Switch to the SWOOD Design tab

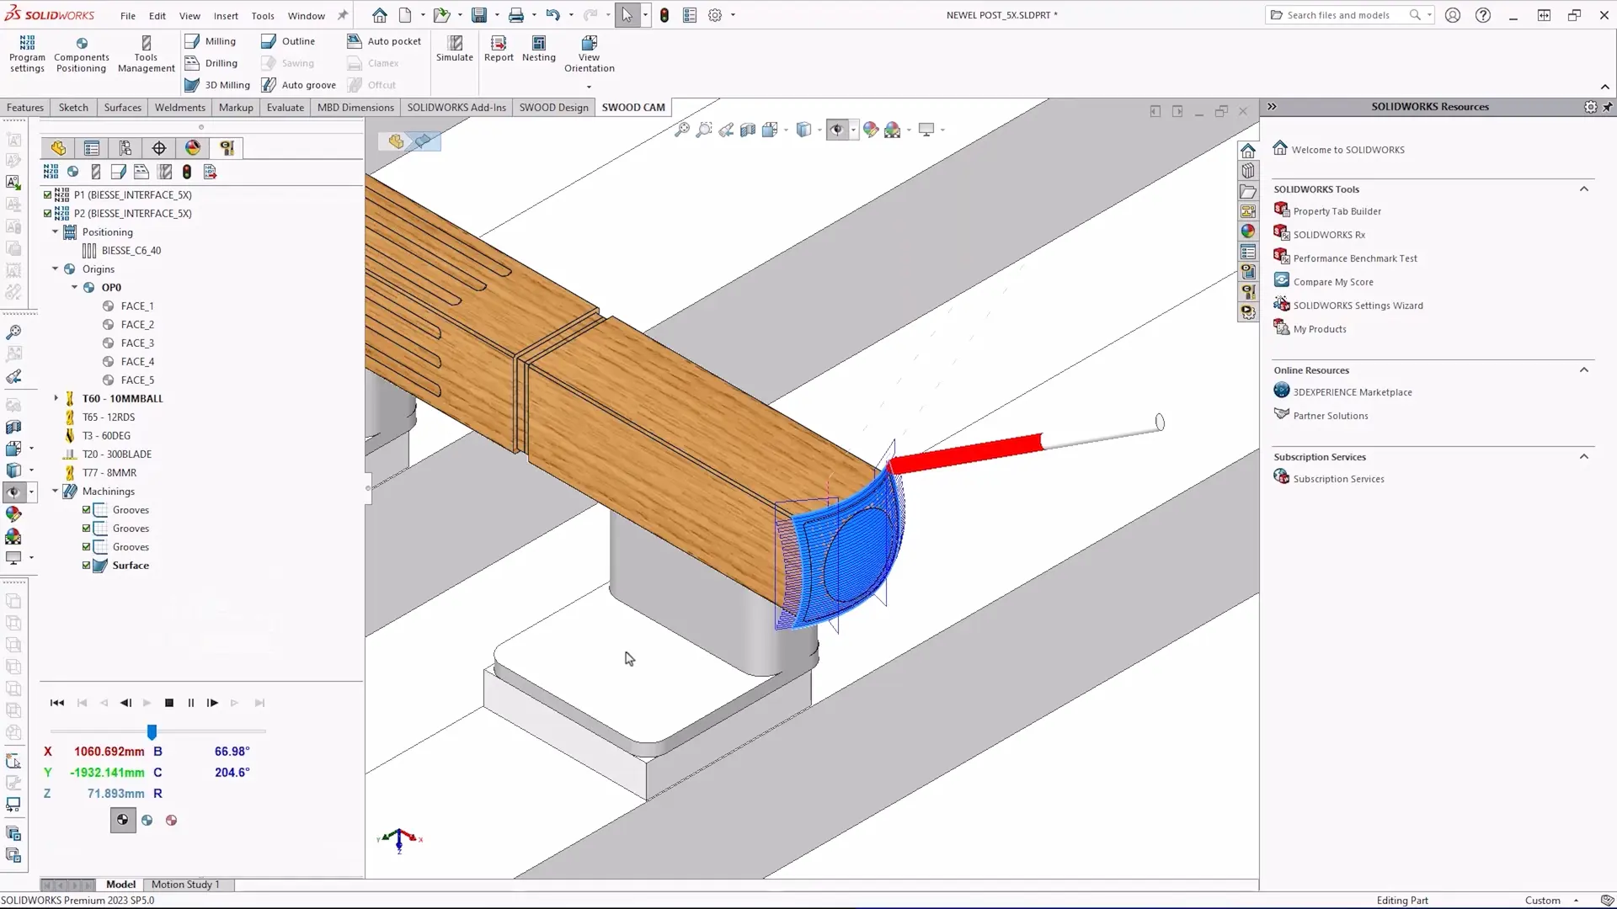coord(553,107)
